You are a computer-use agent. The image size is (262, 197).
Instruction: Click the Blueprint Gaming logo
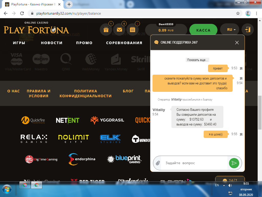pos(124,159)
